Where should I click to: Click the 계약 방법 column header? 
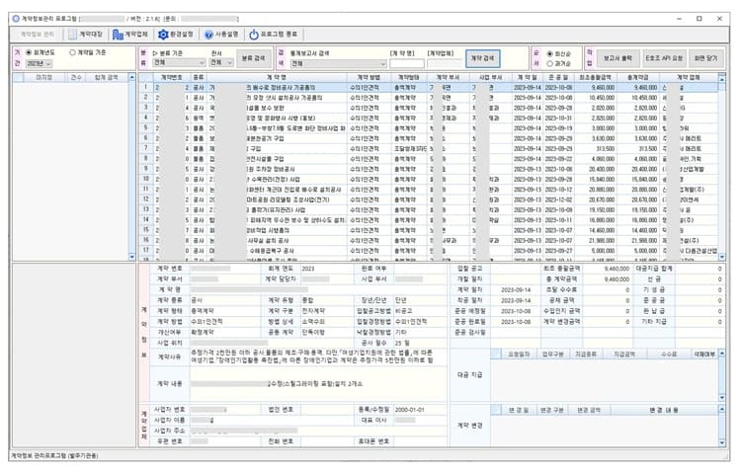370,77
